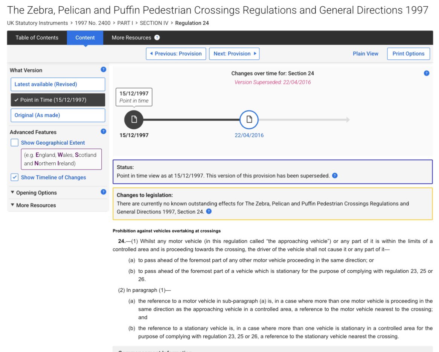Expand the More Resources sidebar section

[x=33, y=205]
